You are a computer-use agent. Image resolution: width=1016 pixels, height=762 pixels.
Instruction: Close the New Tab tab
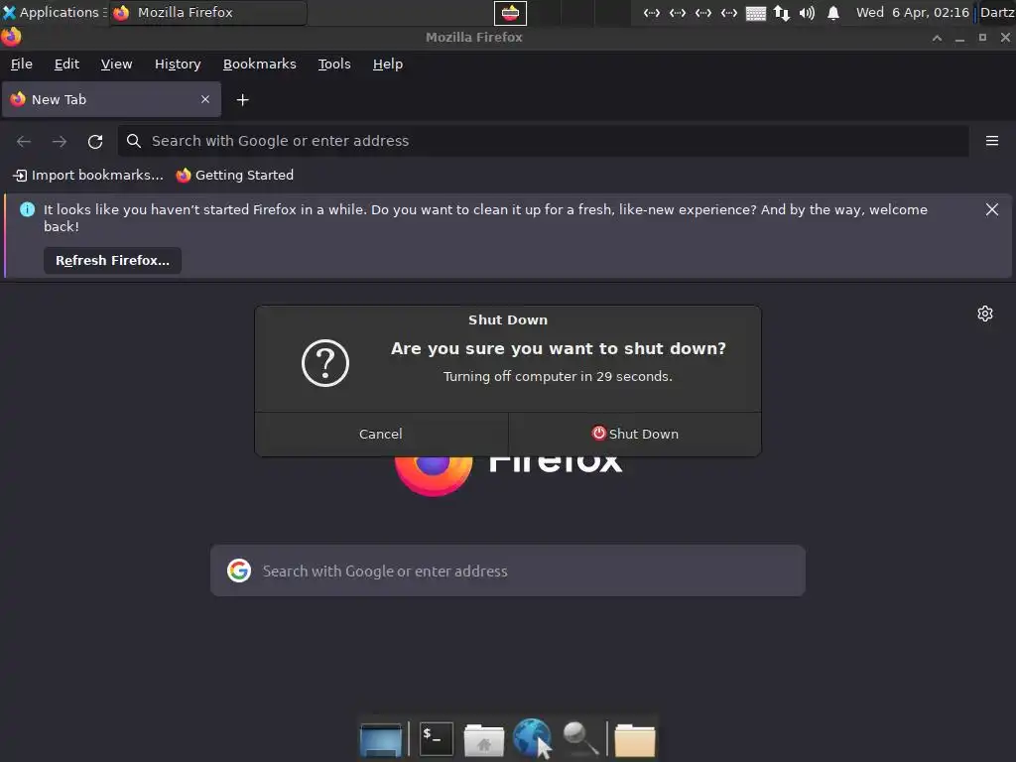coord(205,99)
